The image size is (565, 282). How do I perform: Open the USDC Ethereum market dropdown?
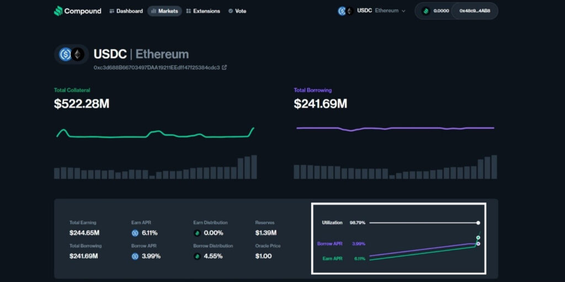coord(371,11)
